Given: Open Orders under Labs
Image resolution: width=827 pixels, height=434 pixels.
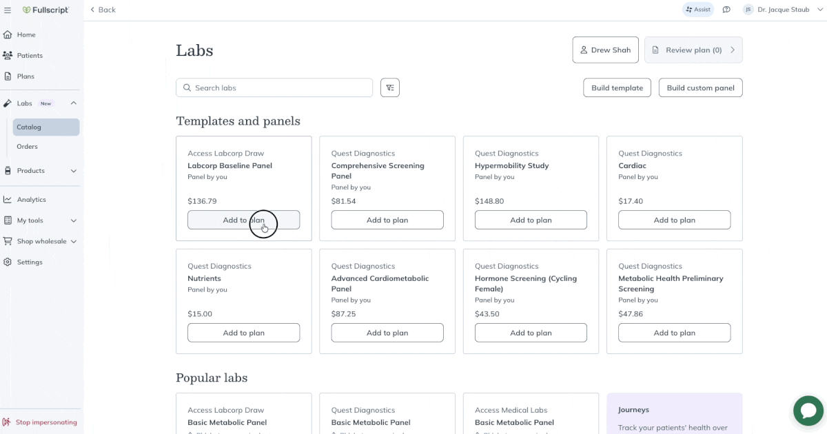Looking at the screenshot, I should coord(28,146).
